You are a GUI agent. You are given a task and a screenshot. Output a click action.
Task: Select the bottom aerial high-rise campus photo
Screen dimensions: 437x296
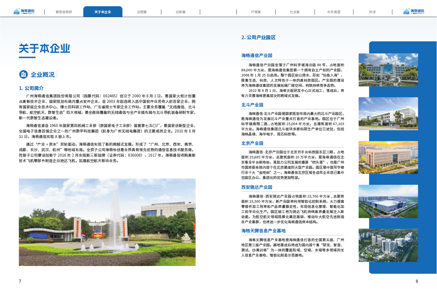click(x=388, y=245)
